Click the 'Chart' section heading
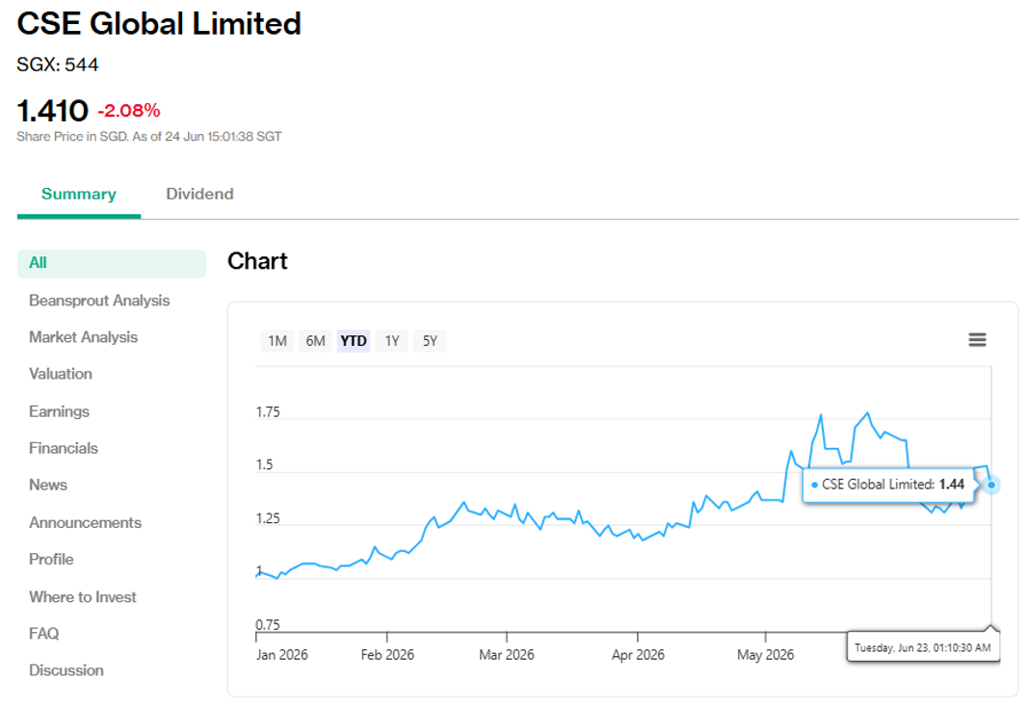The width and height of the screenshot is (1028, 710). 257,261
